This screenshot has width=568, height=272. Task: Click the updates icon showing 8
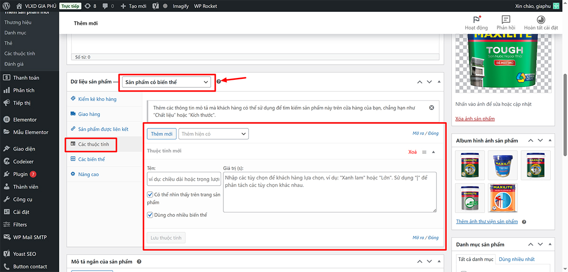point(90,6)
